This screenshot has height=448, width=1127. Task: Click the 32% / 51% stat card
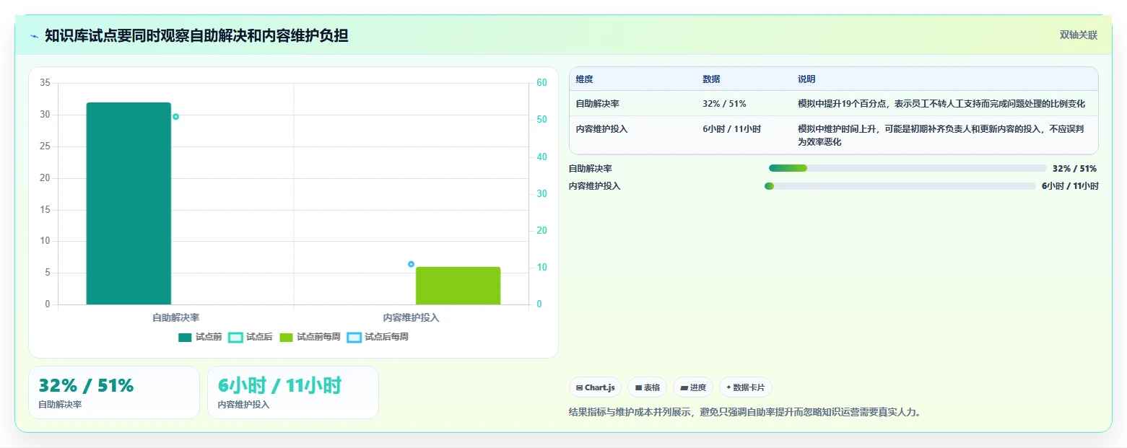tap(114, 392)
